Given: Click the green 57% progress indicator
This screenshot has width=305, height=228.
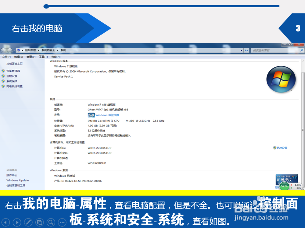Looking at the screenshot, I should tap(284, 186).
